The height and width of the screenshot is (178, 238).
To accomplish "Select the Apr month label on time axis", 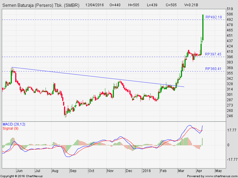I will [x=199, y=171].
